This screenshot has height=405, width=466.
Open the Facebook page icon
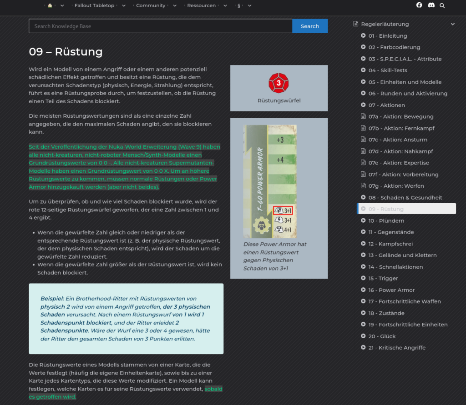click(419, 5)
